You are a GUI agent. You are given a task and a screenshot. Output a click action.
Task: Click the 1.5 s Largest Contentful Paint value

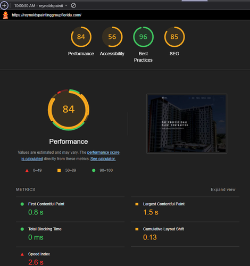click(151, 212)
